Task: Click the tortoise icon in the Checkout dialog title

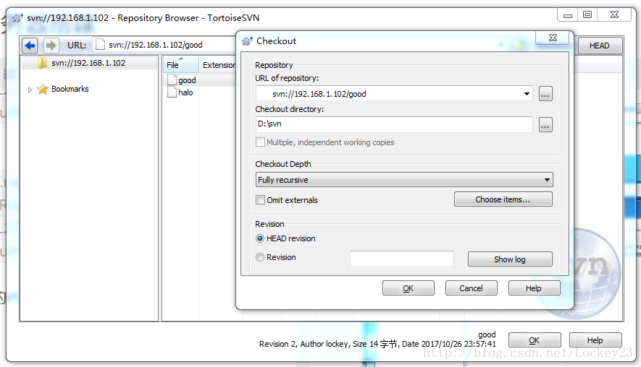Action: tap(247, 40)
